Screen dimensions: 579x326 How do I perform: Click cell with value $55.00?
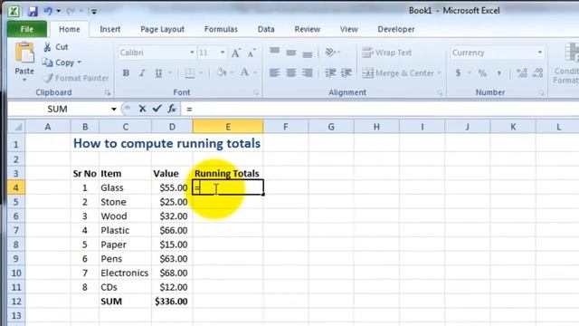172,187
